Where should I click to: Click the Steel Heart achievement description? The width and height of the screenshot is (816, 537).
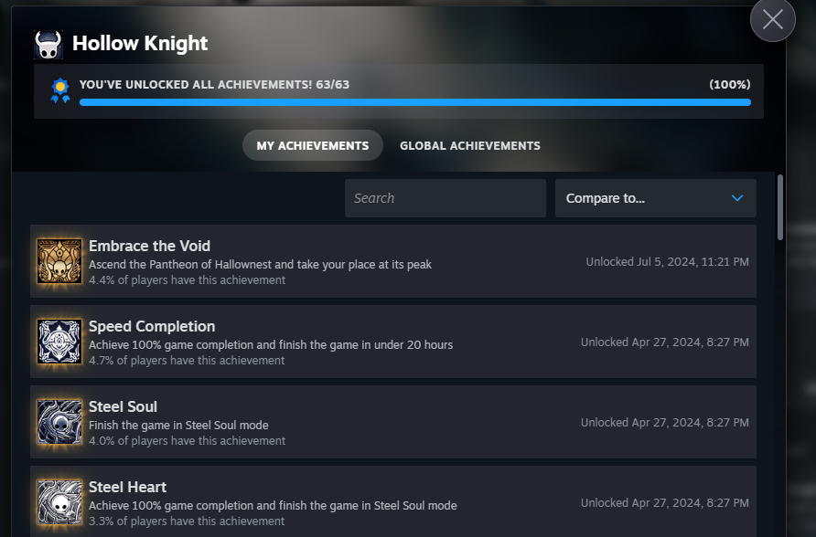[273, 505]
